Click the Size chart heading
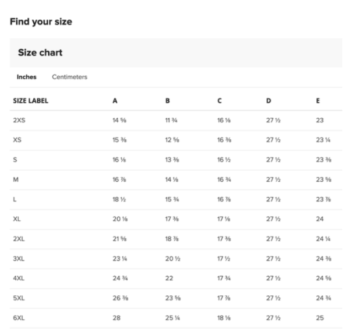Viewport: 352px width, 335px height. tap(40, 53)
